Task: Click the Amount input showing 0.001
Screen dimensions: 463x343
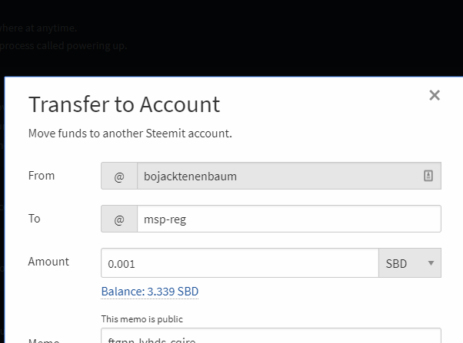Action: [x=240, y=263]
